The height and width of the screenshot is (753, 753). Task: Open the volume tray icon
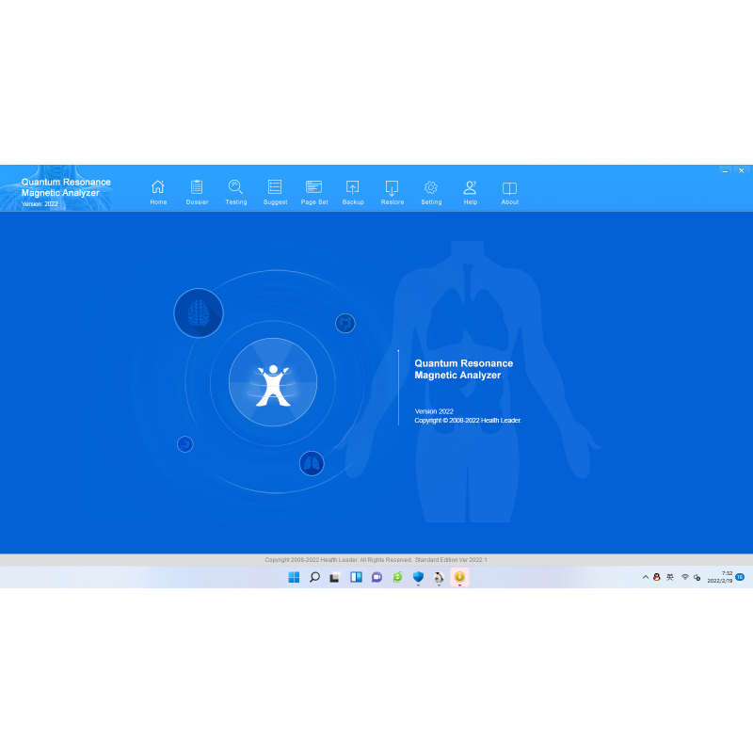pos(697,577)
